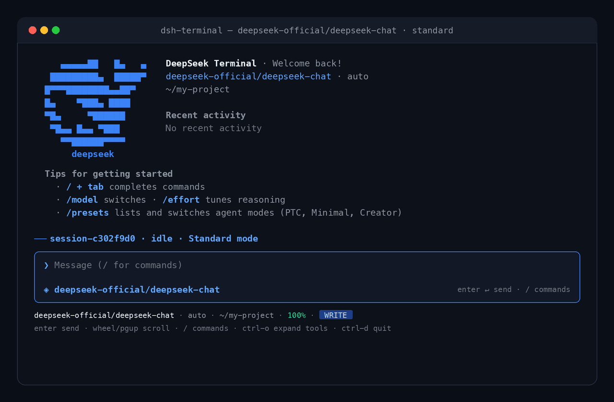Image resolution: width=614 pixels, height=402 pixels.
Task: Click the blue model name under DeepSeek Terminal
Action: click(248, 77)
